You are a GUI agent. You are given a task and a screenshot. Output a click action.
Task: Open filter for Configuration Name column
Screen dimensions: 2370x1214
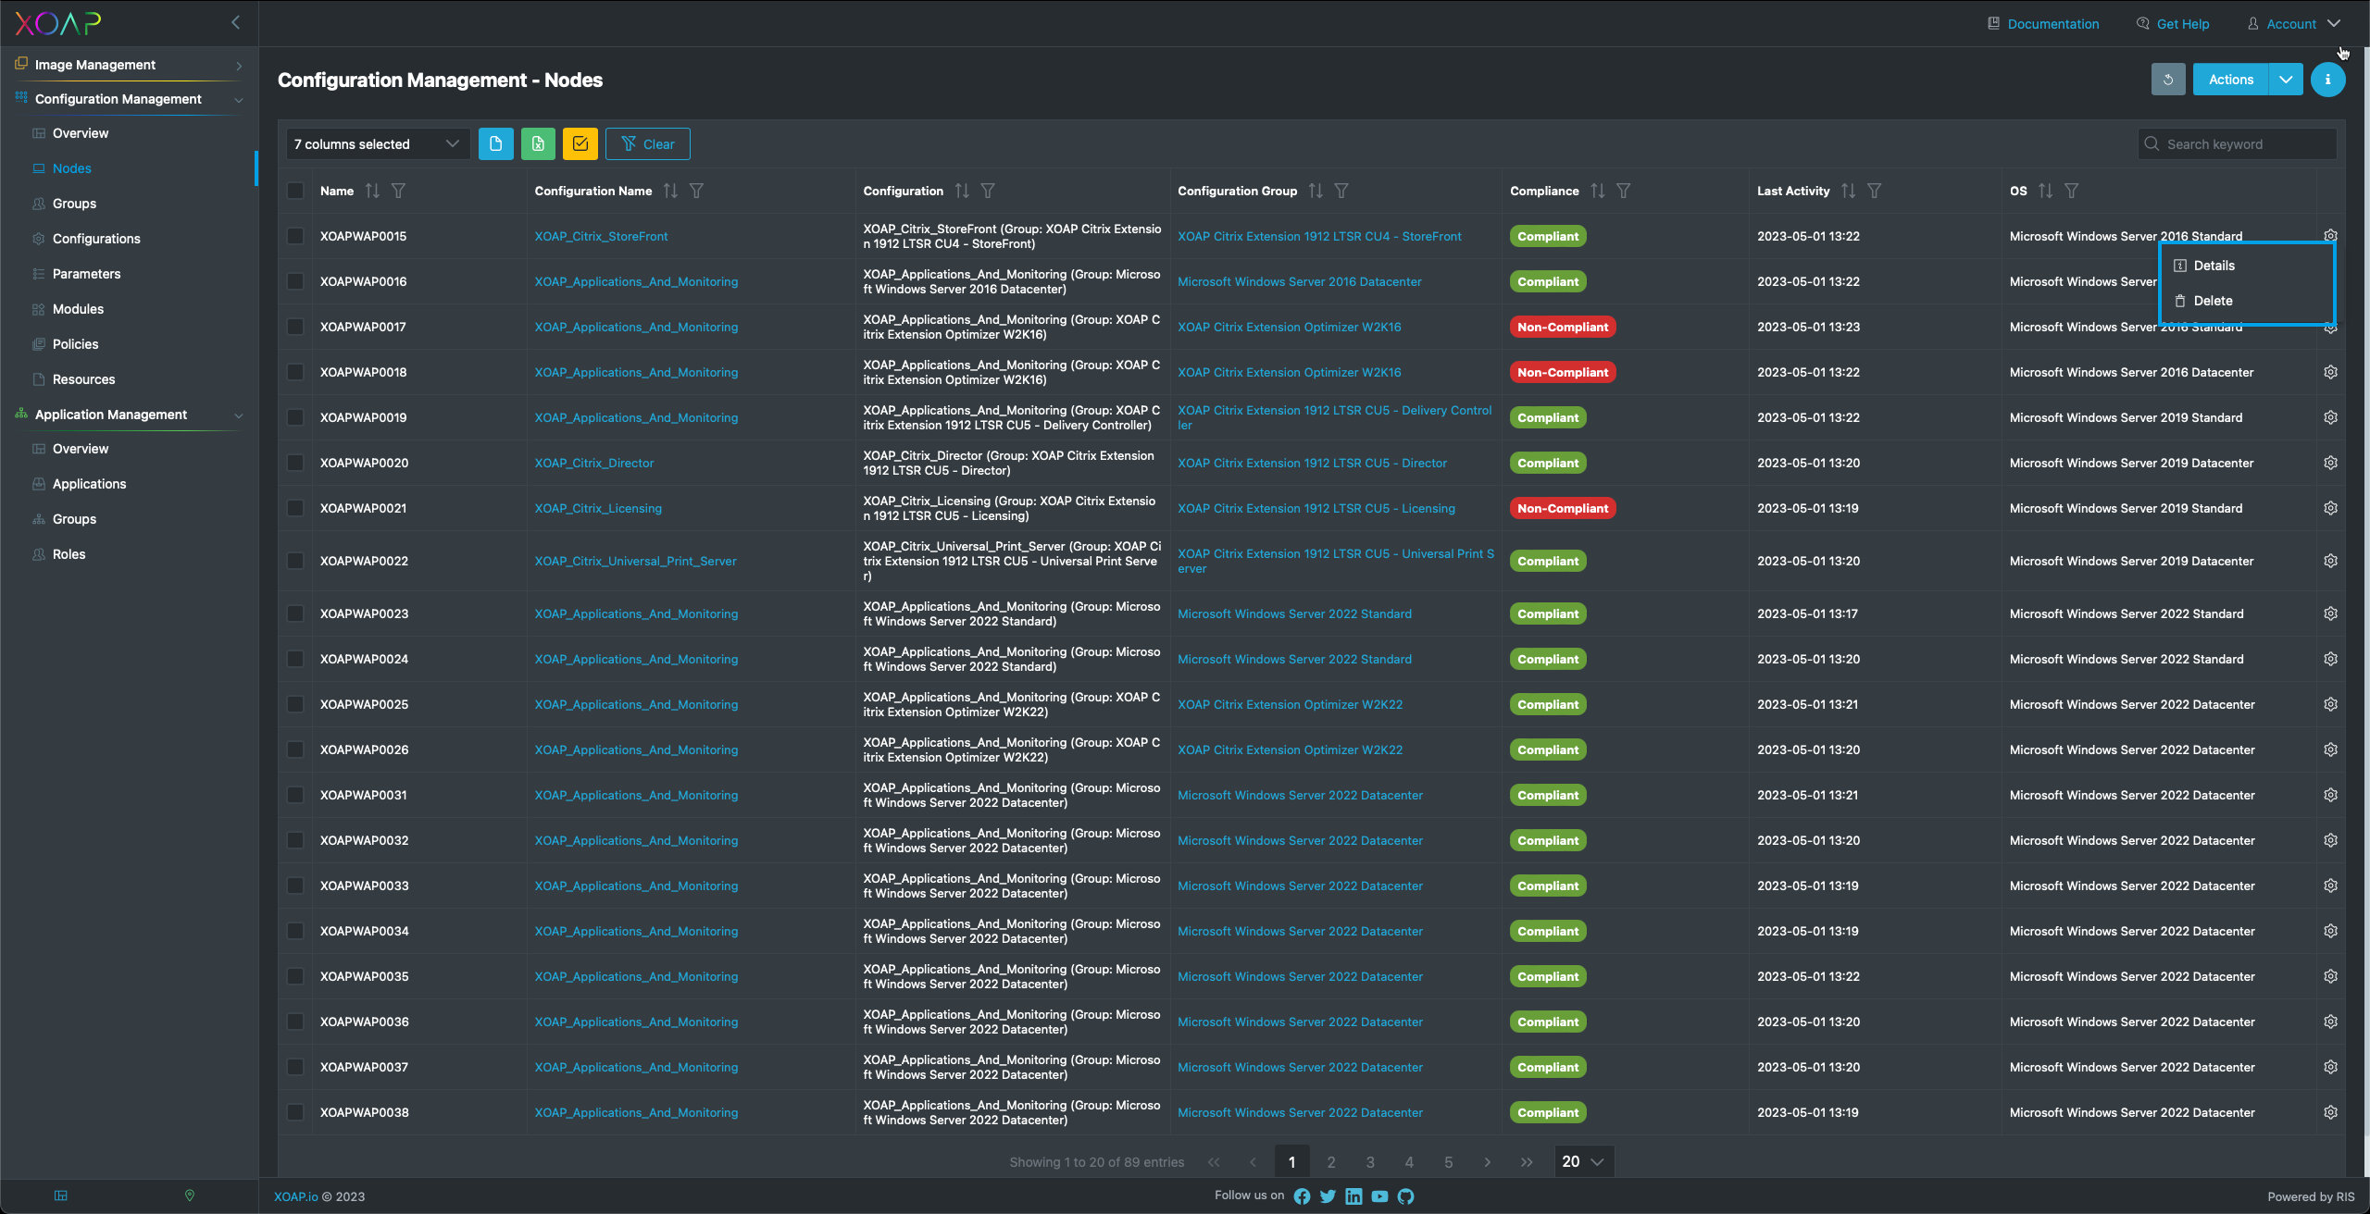click(696, 191)
